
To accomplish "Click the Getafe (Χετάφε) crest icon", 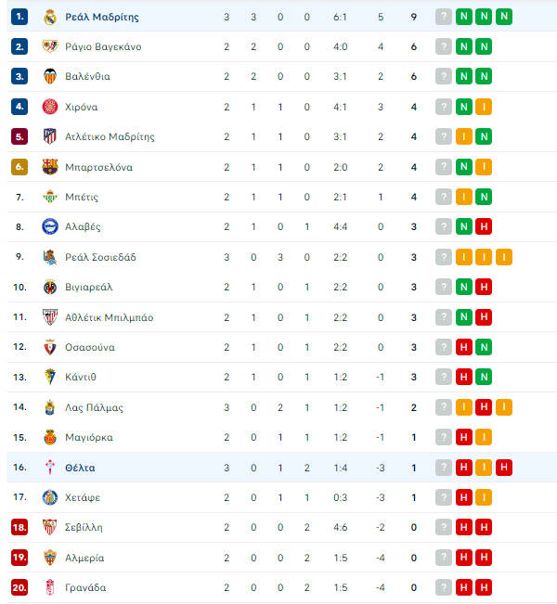I will (50, 497).
